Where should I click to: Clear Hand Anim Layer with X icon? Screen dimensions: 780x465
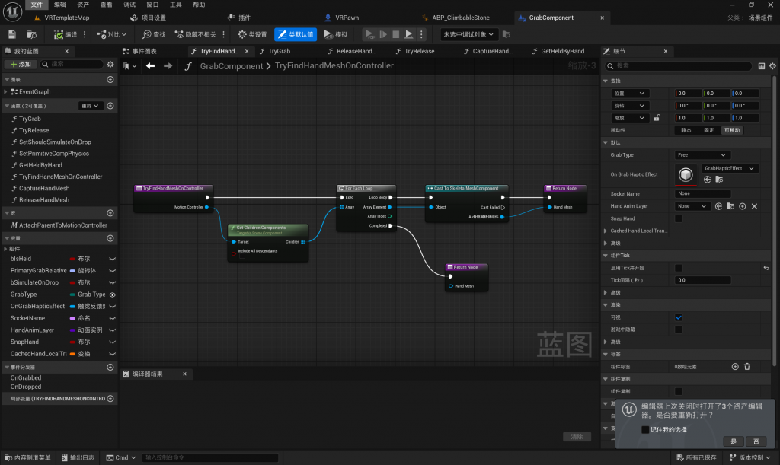tap(754, 206)
